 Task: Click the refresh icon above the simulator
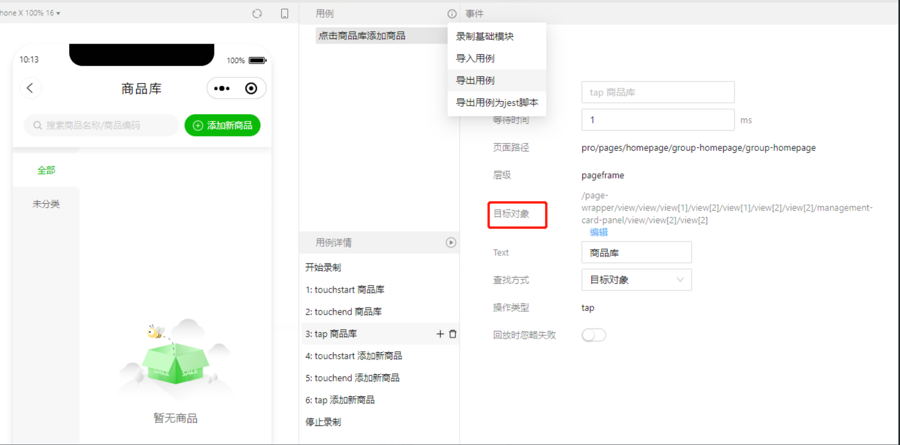tap(257, 14)
